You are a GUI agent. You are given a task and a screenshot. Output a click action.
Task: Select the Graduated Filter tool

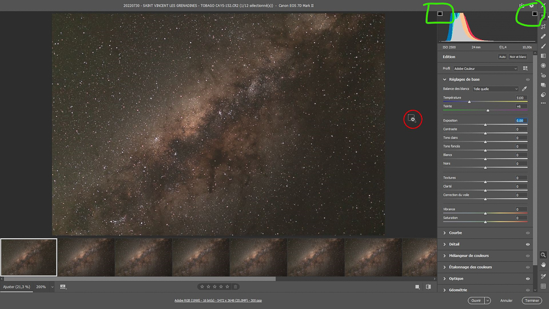[543, 56]
